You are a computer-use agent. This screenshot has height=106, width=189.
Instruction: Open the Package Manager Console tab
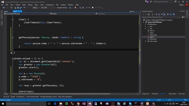[48, 97]
